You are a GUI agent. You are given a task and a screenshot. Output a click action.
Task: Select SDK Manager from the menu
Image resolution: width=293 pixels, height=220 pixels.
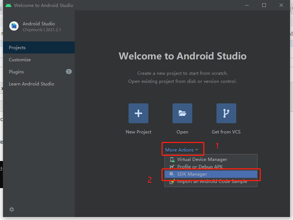pos(211,174)
